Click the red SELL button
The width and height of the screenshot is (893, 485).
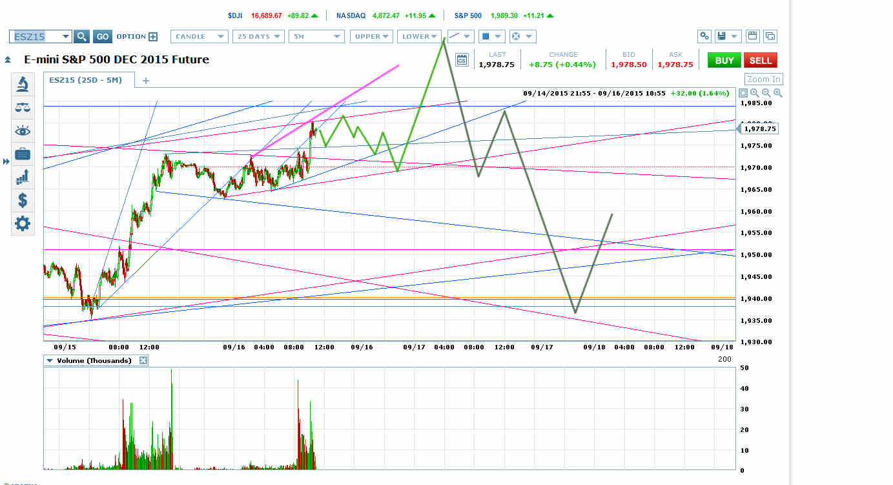pyautogui.click(x=761, y=60)
